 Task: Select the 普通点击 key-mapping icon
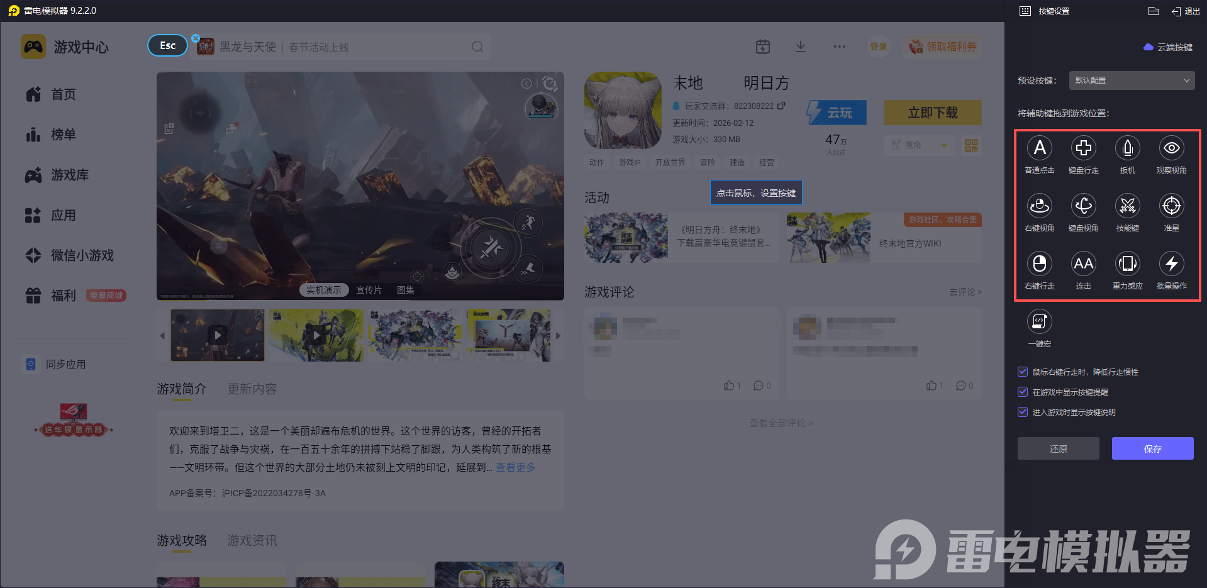pyautogui.click(x=1040, y=148)
